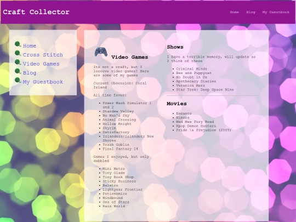The width and height of the screenshot is (296, 222).
Task: Click the yarn ball icon beside My Guestbook
Action: tap(18, 81)
